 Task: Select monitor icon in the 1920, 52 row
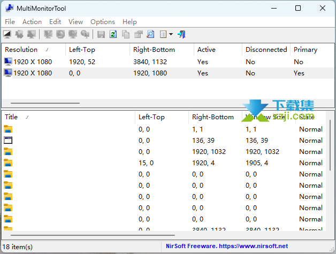coord(8,61)
